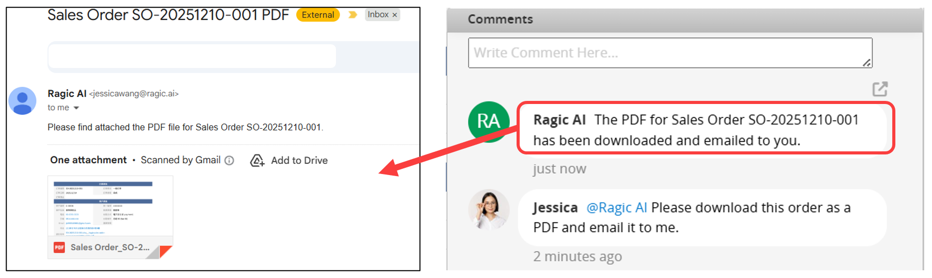This screenshot has height=278, width=932.
Task: Expand the "to me" recipient details arrow
Action: (76, 108)
